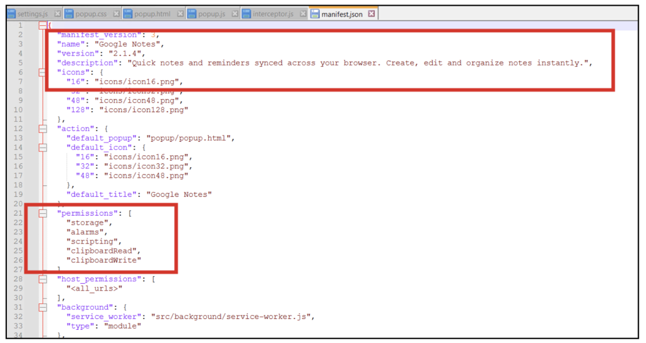Viewport: 646px width, 343px height.
Task: Close the manifest.json tab
Action: pos(372,14)
